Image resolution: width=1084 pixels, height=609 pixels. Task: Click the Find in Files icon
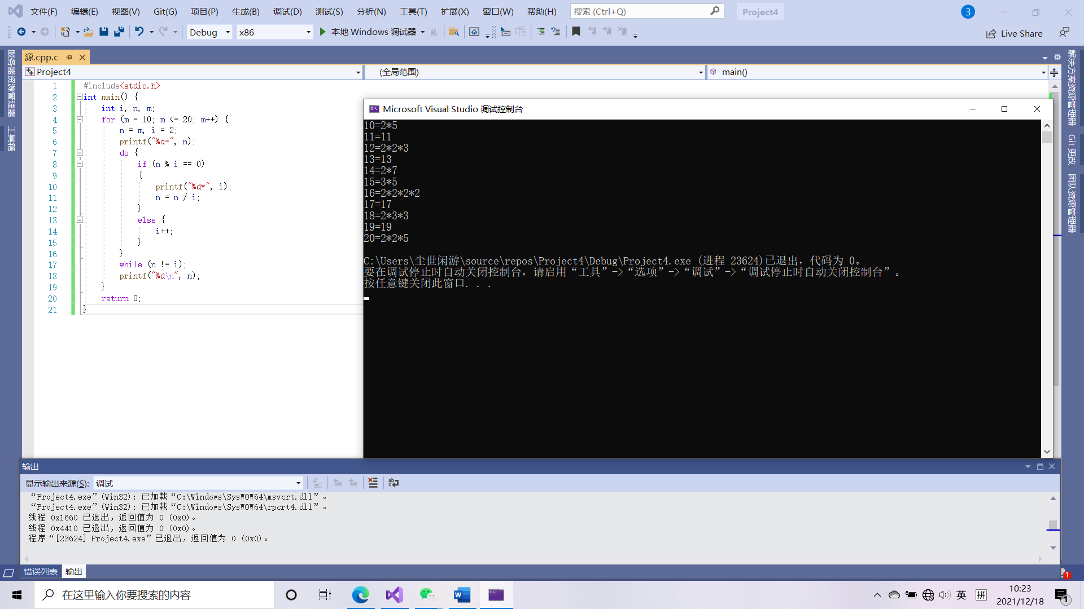(x=453, y=32)
